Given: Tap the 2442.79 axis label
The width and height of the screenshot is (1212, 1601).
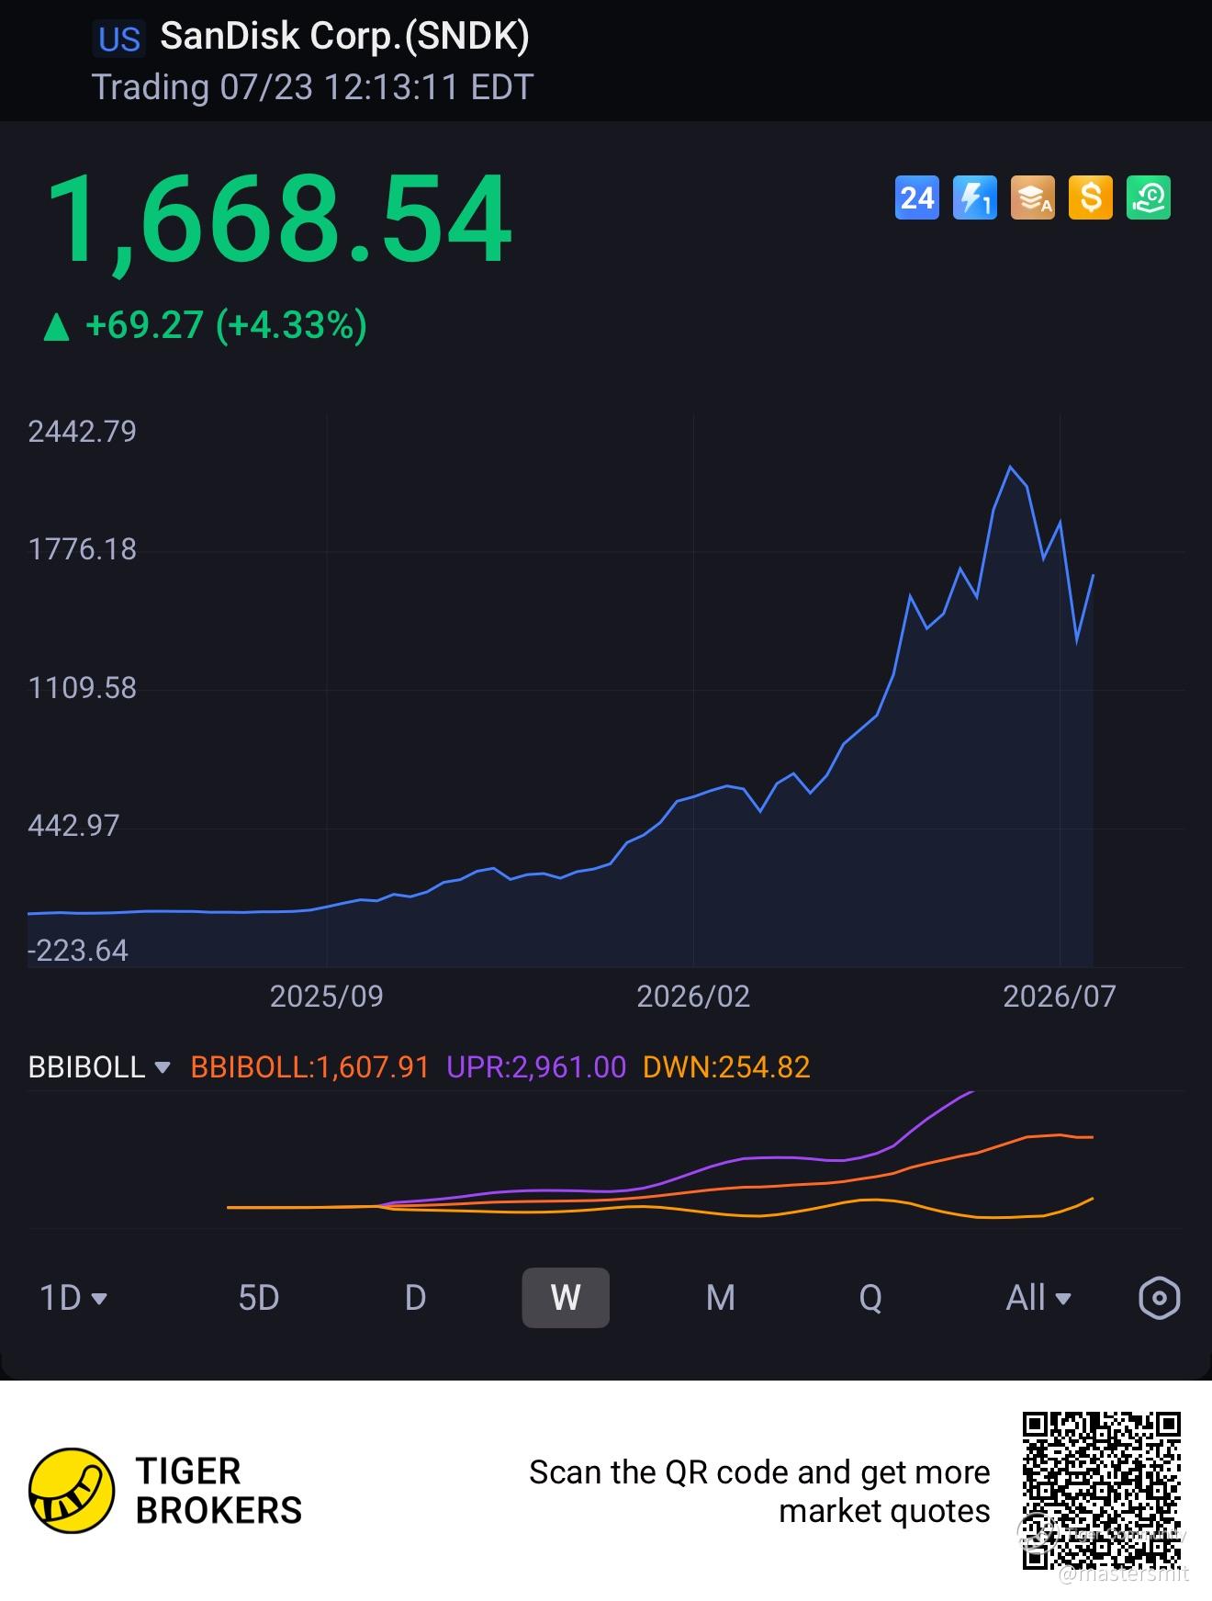Looking at the screenshot, I should click(x=82, y=432).
